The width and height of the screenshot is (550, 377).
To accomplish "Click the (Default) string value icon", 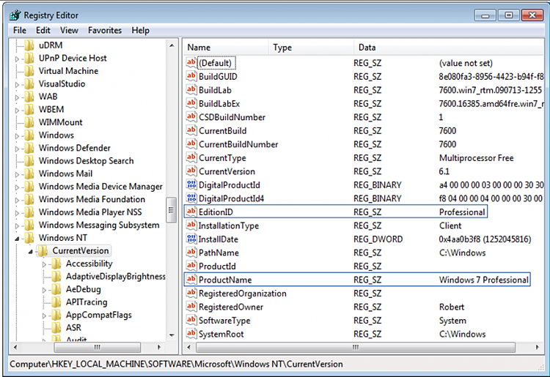I will coord(191,63).
